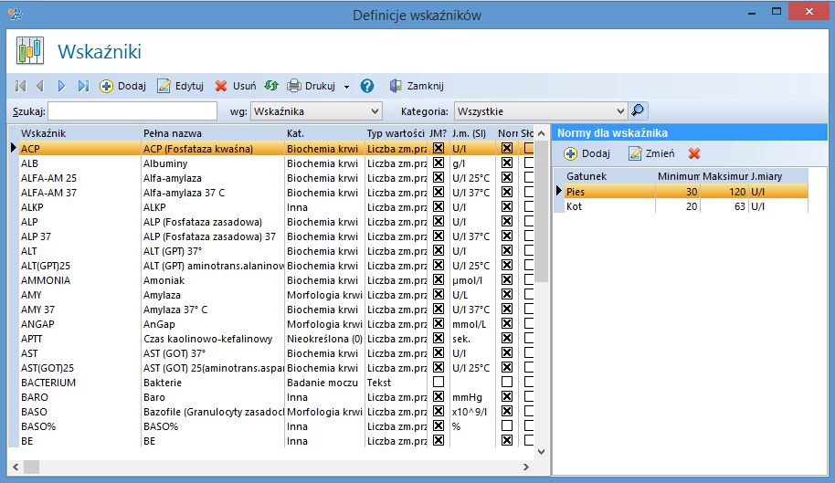This screenshot has height=483, width=835.
Task: Click the Typ wartości column header
Action: click(x=396, y=133)
